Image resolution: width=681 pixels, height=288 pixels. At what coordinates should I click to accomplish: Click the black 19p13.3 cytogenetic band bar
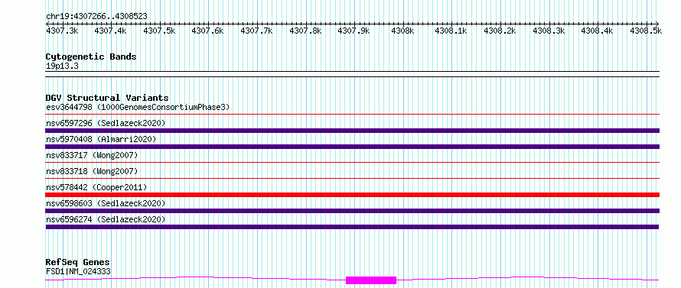tap(352, 74)
